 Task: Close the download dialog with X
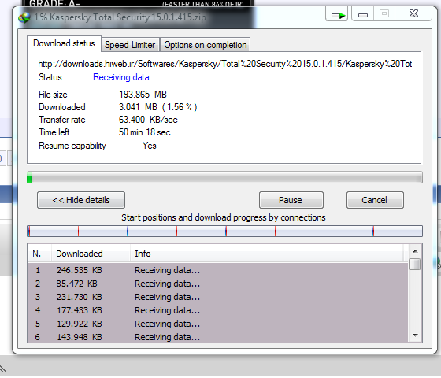point(413,14)
